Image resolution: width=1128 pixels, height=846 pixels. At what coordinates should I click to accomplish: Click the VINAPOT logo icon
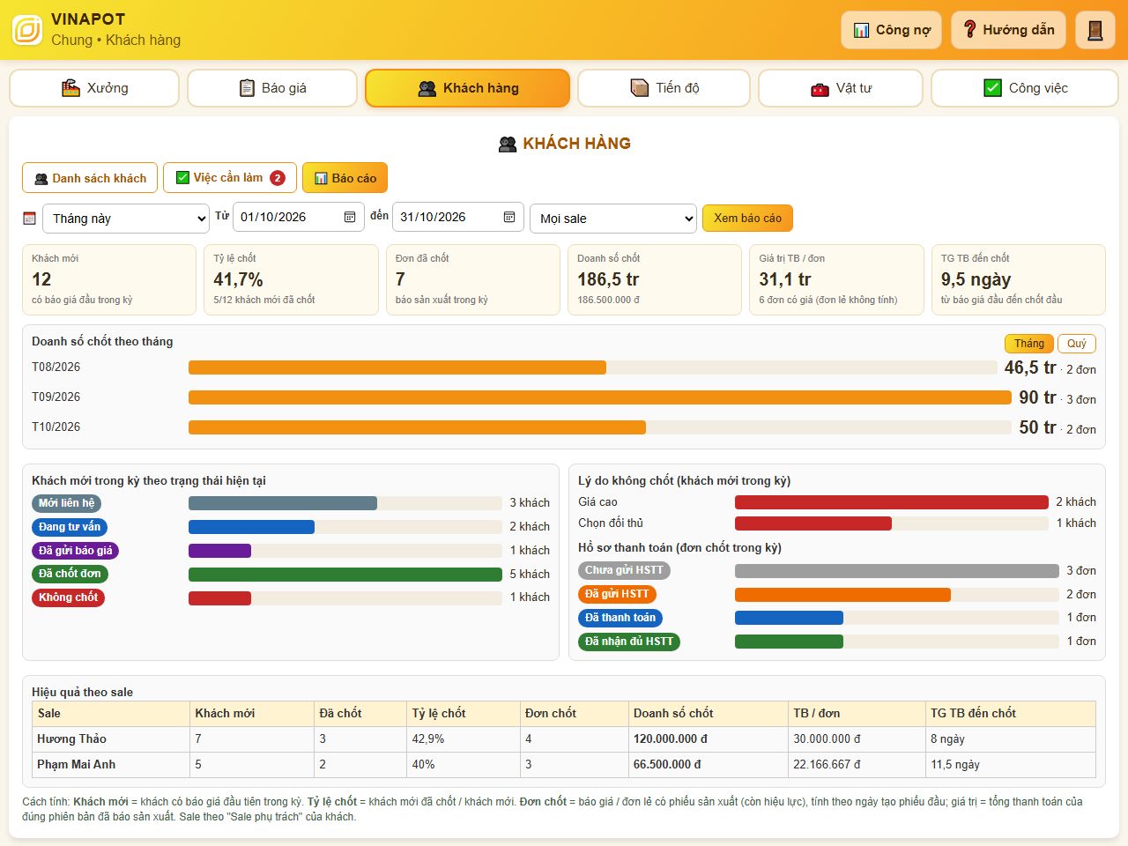pyautogui.click(x=27, y=30)
